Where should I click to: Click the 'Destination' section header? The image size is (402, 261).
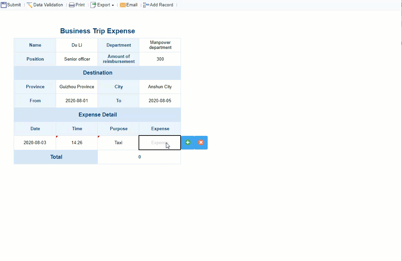[x=97, y=73]
